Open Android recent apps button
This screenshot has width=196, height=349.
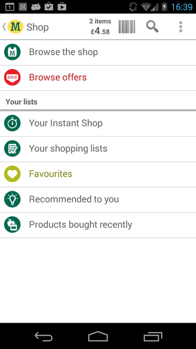(x=153, y=336)
